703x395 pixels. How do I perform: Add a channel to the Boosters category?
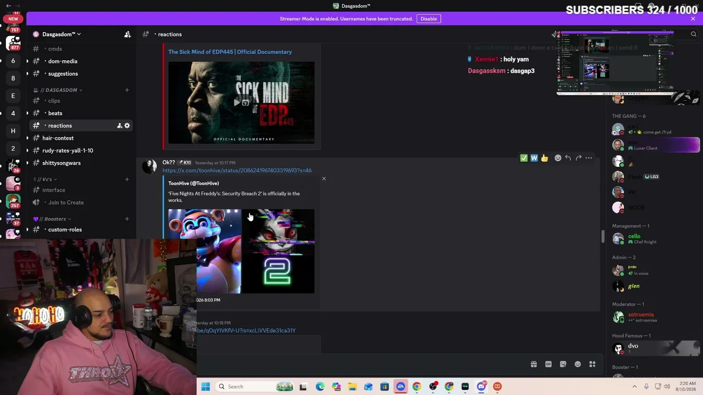127,219
